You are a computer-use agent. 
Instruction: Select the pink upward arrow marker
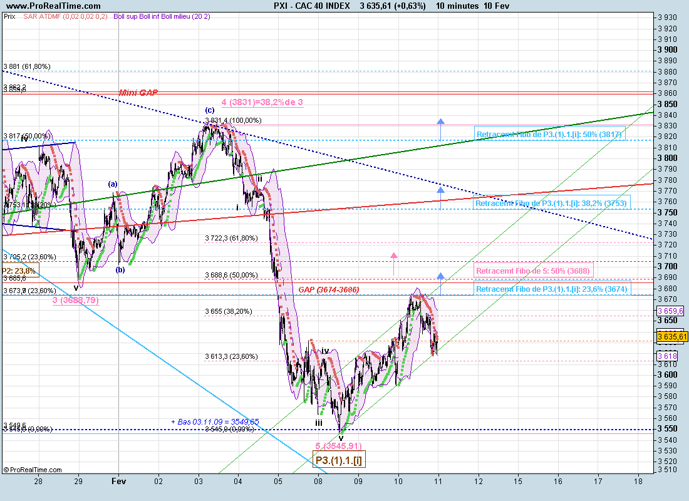click(x=394, y=264)
